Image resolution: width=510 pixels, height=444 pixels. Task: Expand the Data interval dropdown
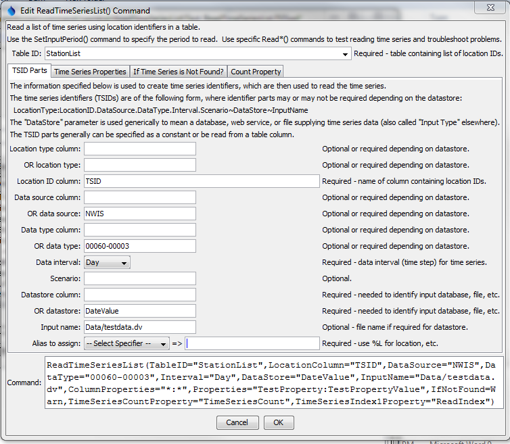[107, 262]
